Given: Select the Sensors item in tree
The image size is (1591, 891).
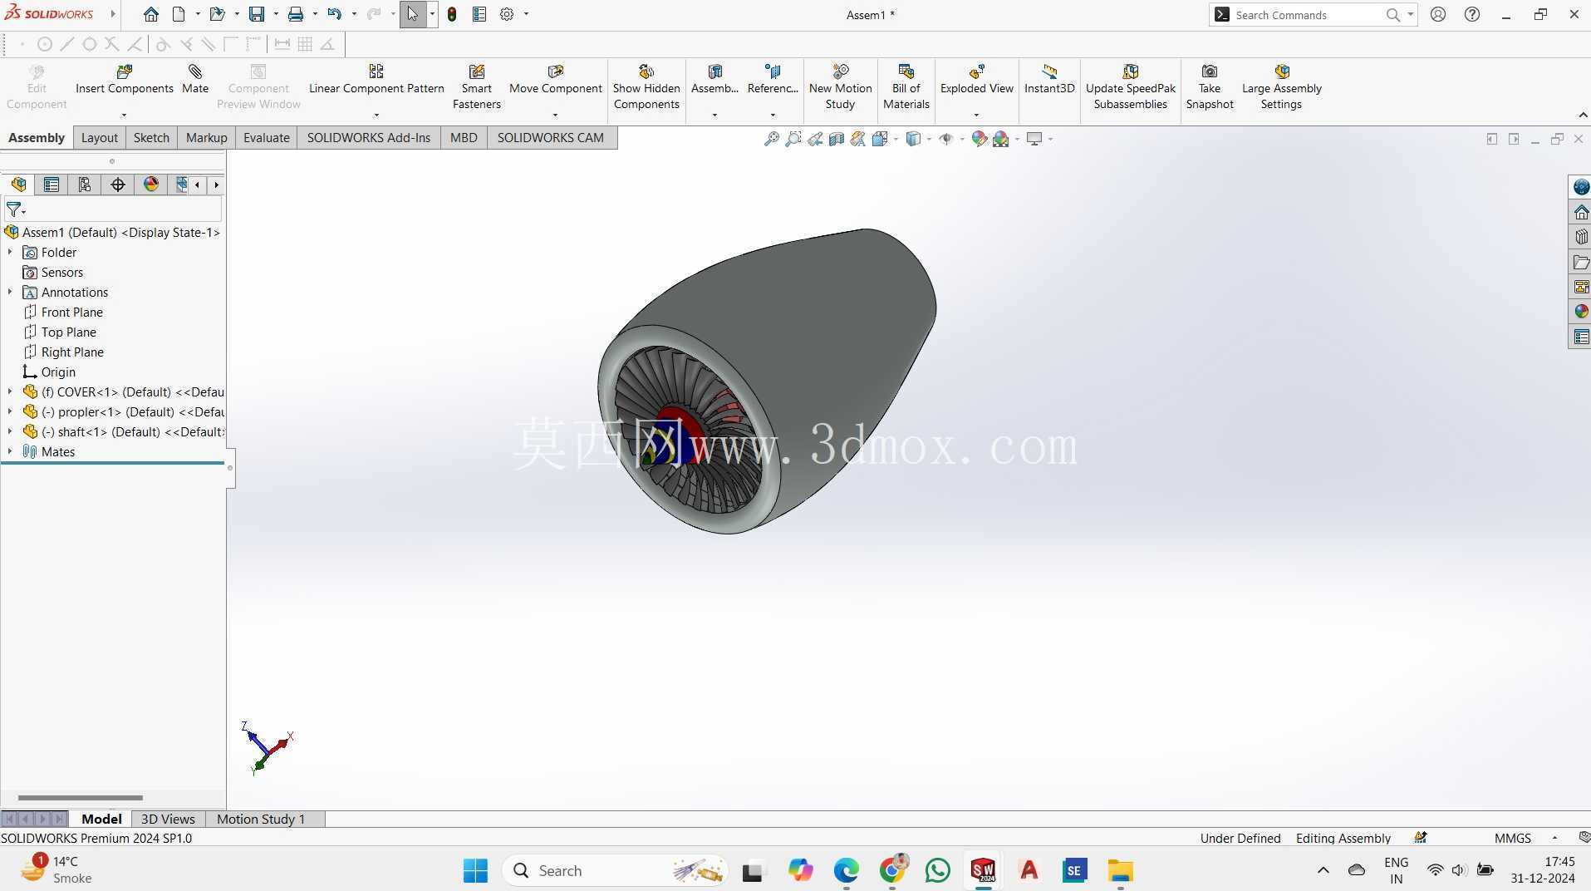Looking at the screenshot, I should point(53,272).
